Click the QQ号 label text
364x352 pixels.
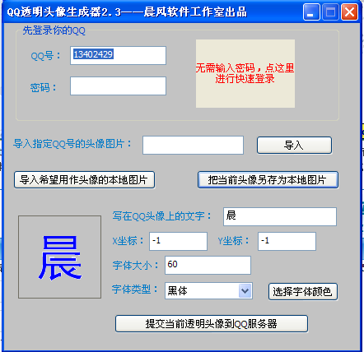pyautogui.click(x=45, y=56)
